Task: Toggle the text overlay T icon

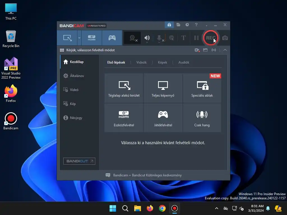Action: tap(183, 38)
